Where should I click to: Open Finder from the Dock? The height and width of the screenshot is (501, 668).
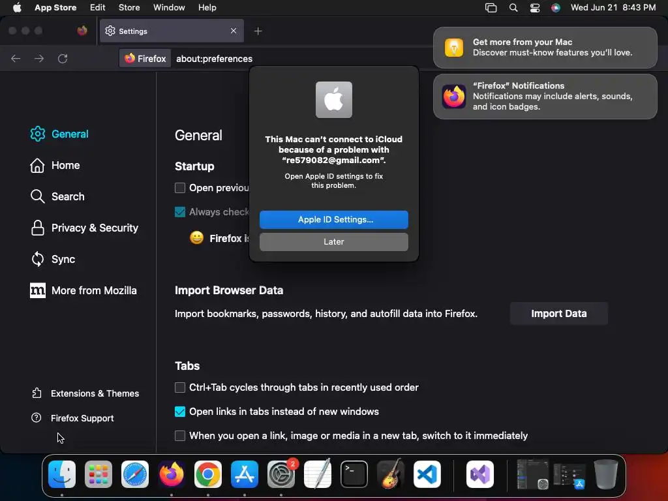(62, 474)
